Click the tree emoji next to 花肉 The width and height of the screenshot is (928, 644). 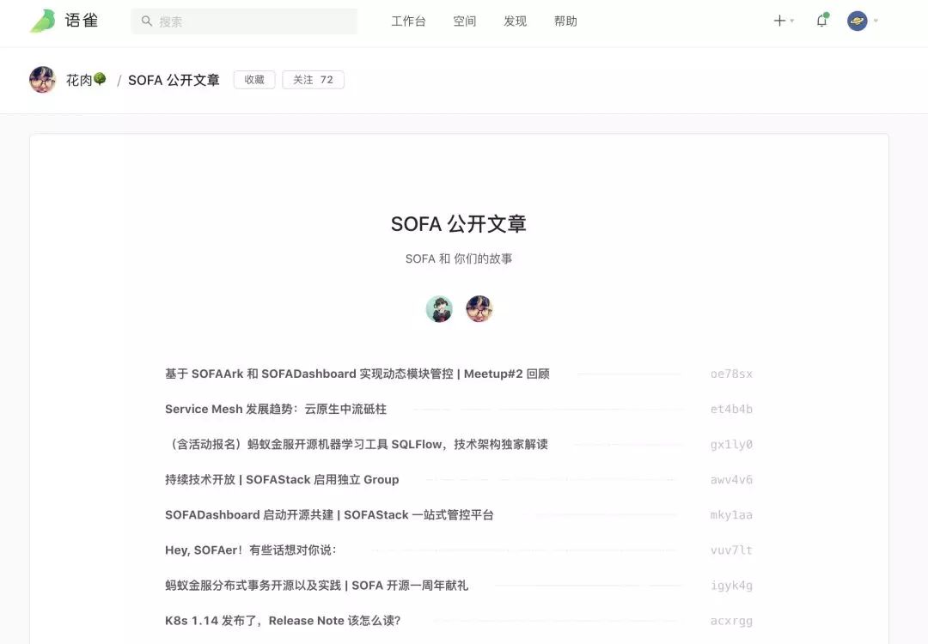tap(100, 79)
